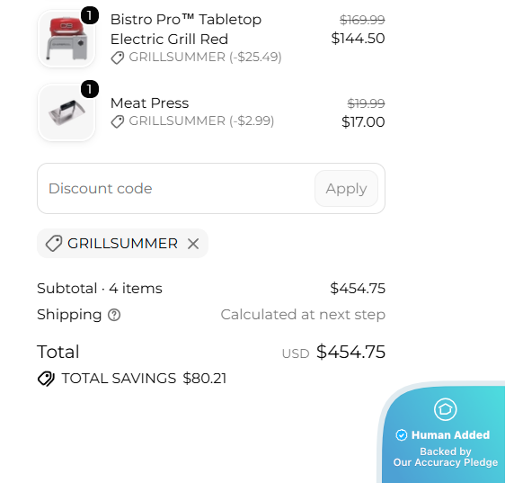Click the tag icon under Meat Press
This screenshot has width=505, height=483.
pyautogui.click(x=118, y=121)
